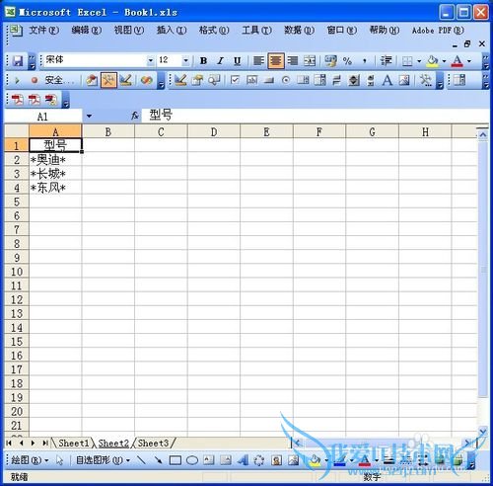Toggle the highlighted Center alignment button
This screenshot has height=486, width=493.
tap(276, 61)
